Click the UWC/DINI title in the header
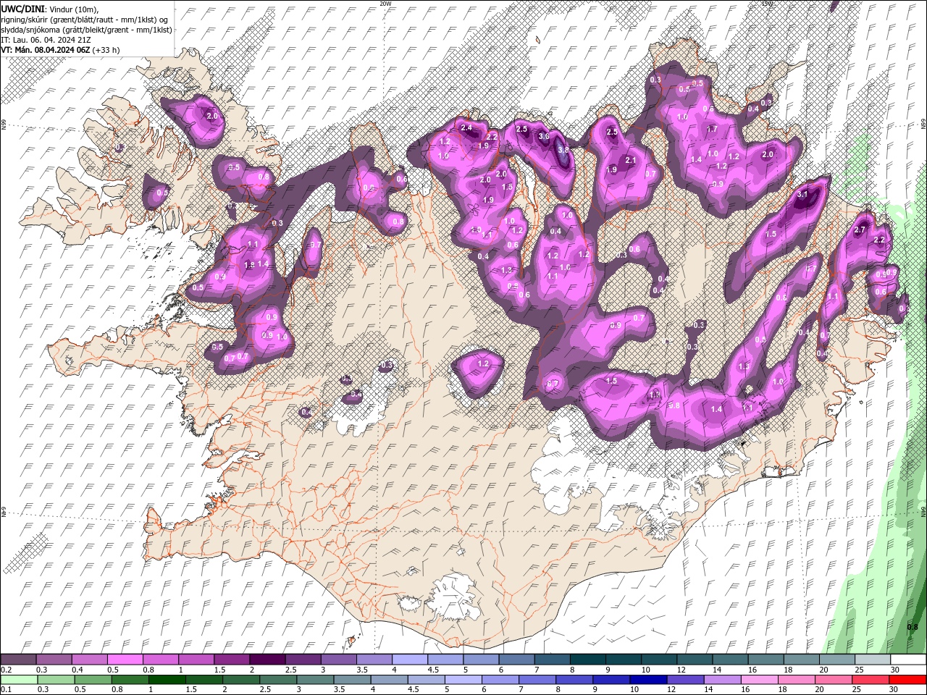Screen dimensions: 927x695 tap(23, 8)
